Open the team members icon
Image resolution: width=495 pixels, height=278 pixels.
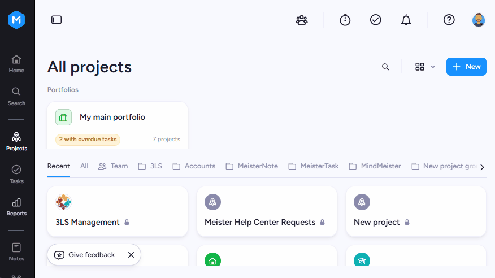(302, 20)
